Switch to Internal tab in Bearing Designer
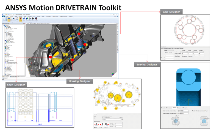The width and height of the screenshot is (211, 129). click(174, 108)
